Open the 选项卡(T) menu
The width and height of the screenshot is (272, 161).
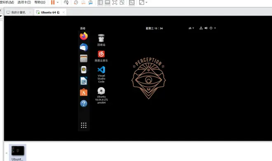point(24,2)
